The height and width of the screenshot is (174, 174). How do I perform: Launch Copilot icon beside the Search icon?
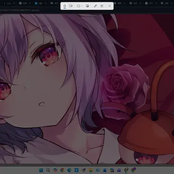coord(55,170)
